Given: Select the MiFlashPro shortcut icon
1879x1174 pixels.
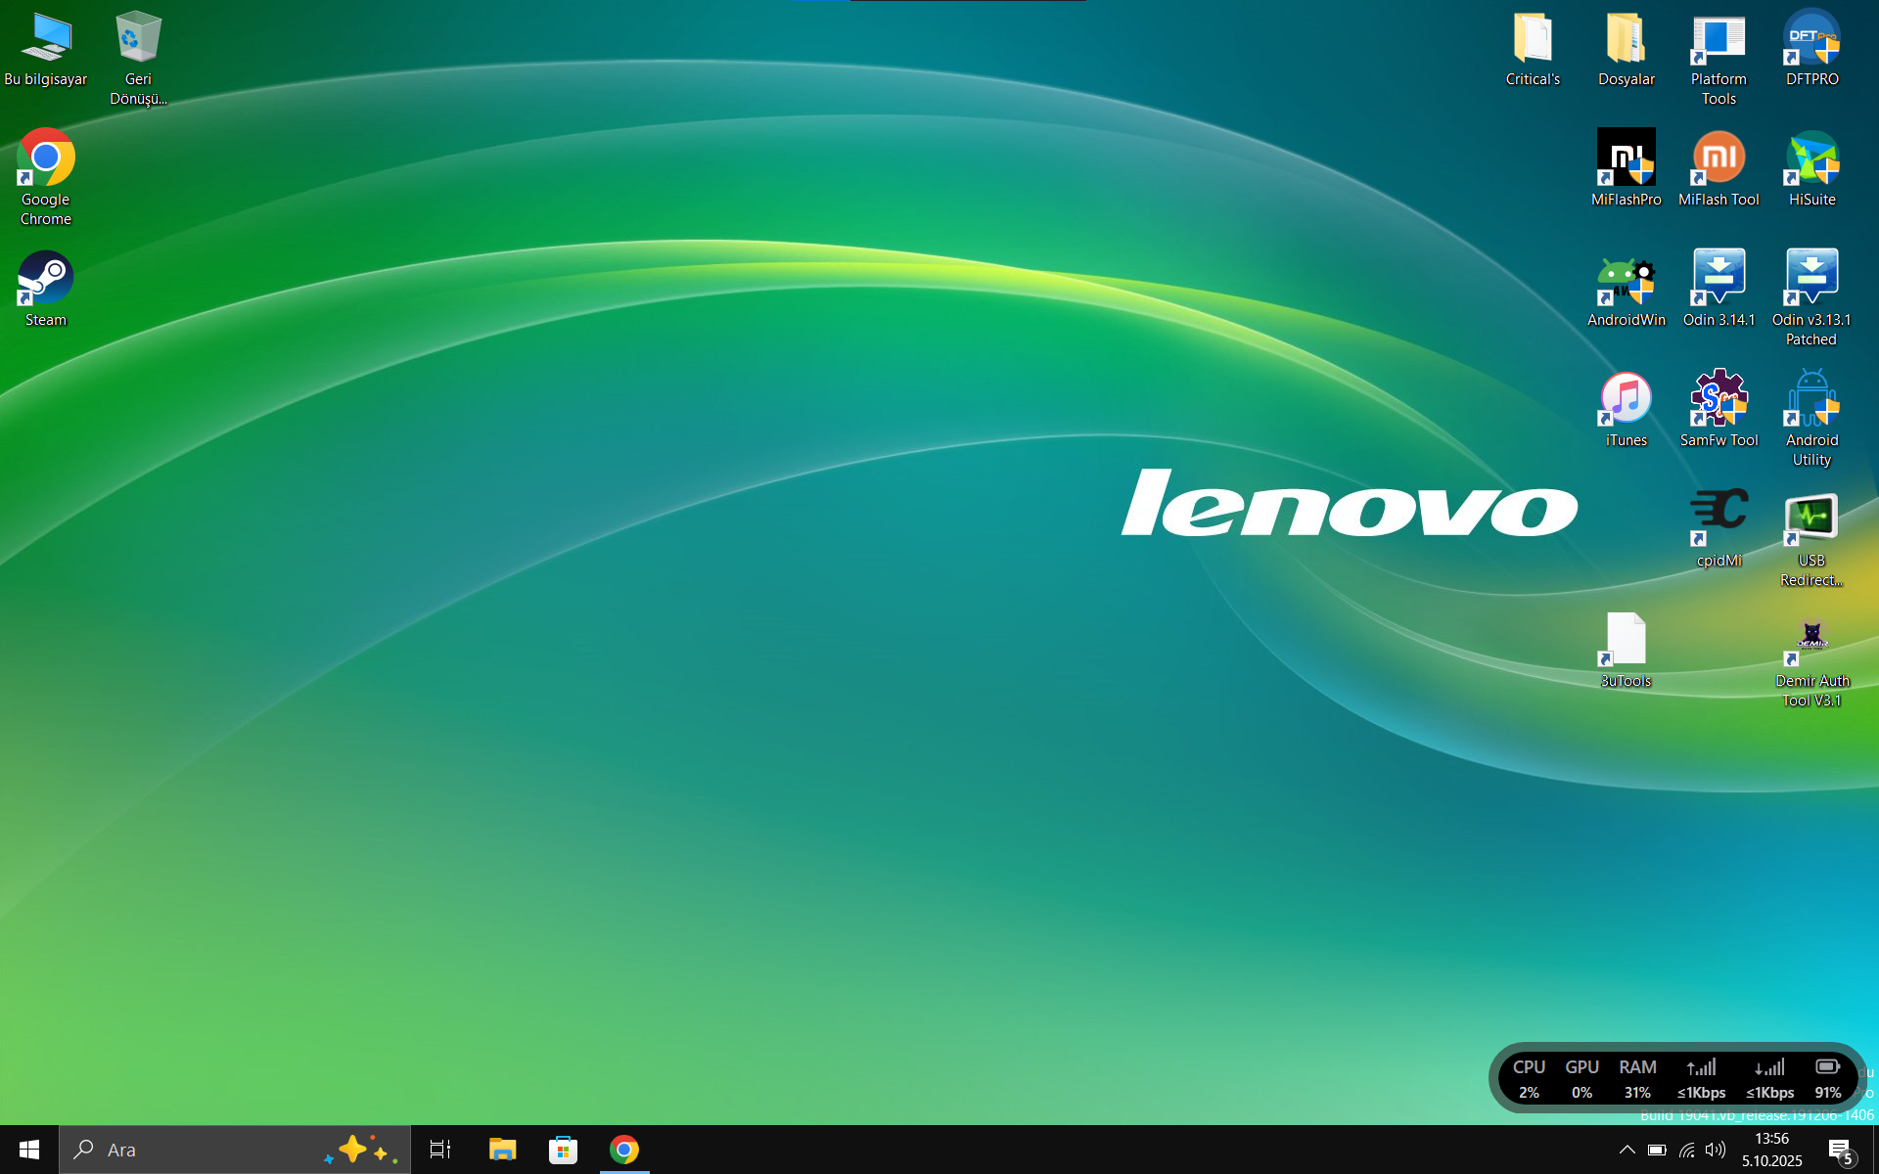Looking at the screenshot, I should pyautogui.click(x=1627, y=168).
